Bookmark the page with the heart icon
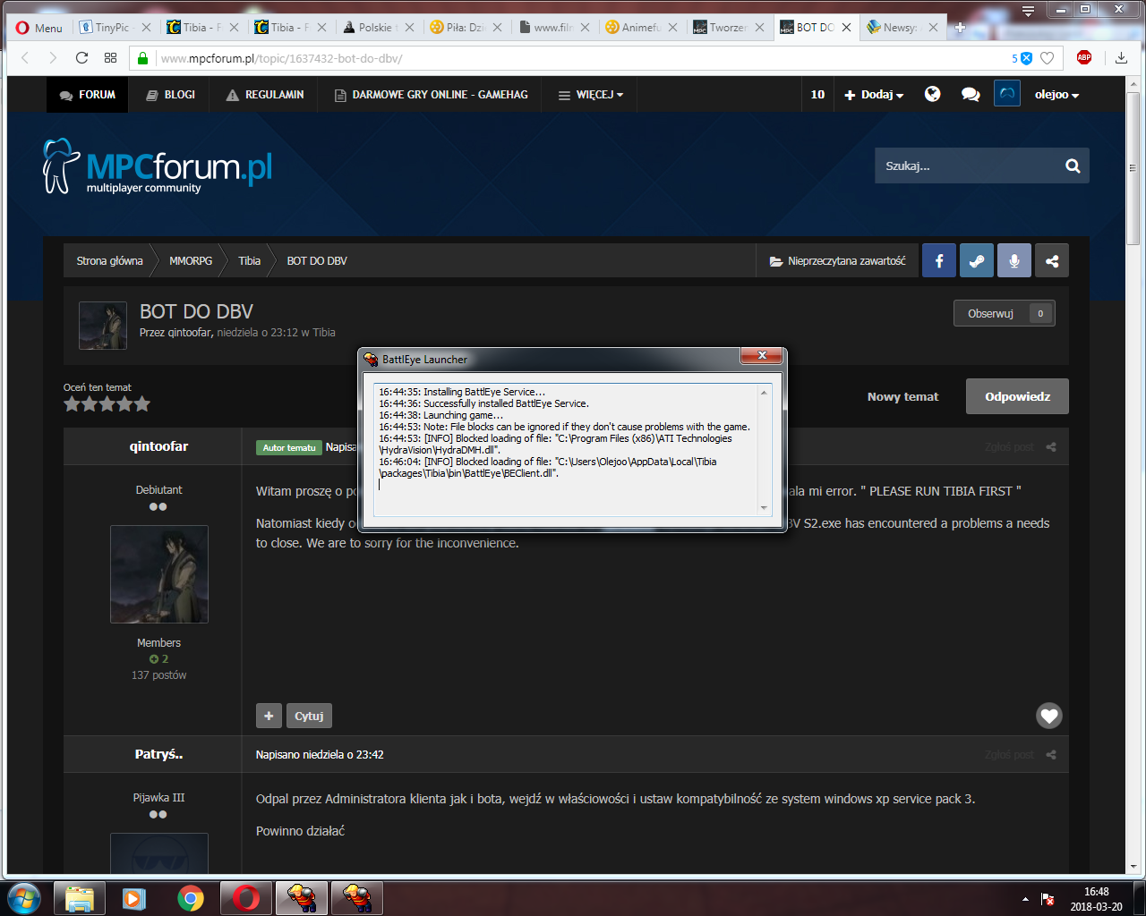The height and width of the screenshot is (916, 1146). point(1047,58)
